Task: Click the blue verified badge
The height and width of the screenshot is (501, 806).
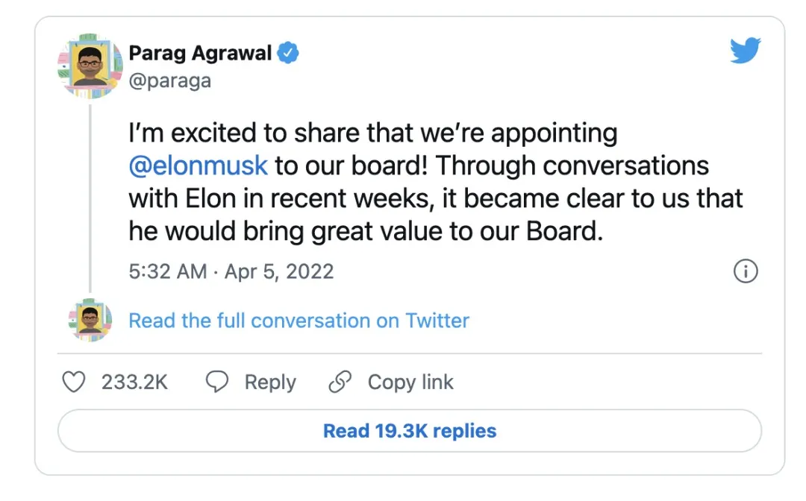Action: tap(288, 54)
